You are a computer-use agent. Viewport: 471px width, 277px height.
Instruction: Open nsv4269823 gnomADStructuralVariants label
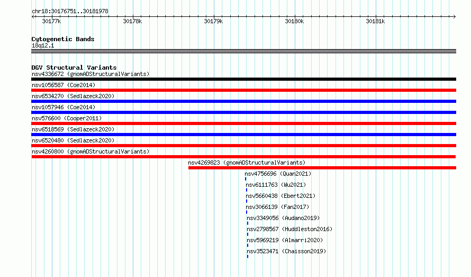point(247,163)
